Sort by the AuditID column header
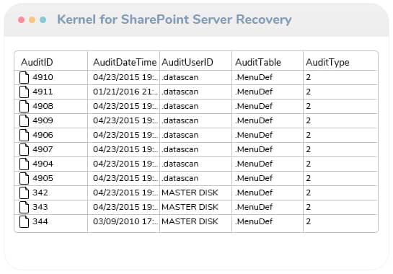393x274 pixels. point(37,62)
